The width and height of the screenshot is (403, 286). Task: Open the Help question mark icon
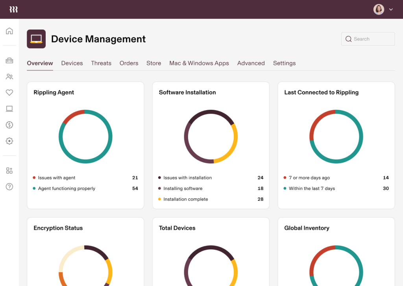coord(9,186)
